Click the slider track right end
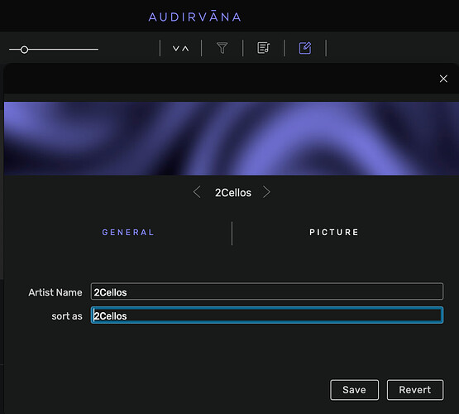Image resolution: width=459 pixels, height=414 pixels. point(97,50)
